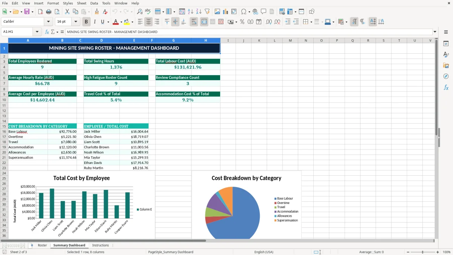The width and height of the screenshot is (453, 255).
Task: Open sidebar Properties icon
Action: click(x=446, y=44)
